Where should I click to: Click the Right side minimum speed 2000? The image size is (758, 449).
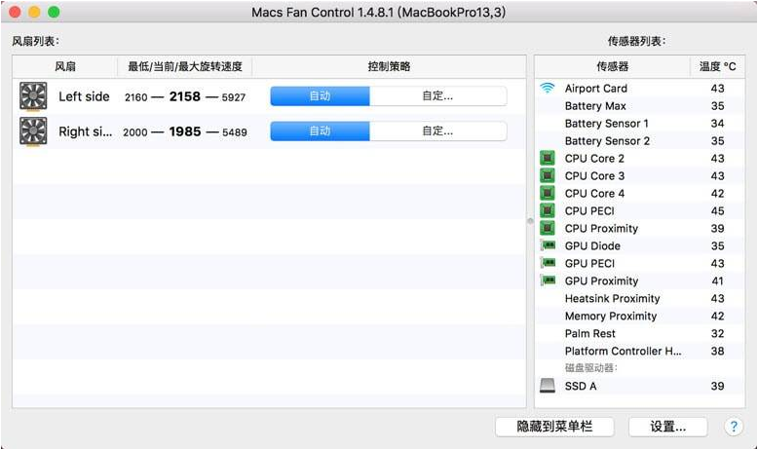[x=134, y=131]
